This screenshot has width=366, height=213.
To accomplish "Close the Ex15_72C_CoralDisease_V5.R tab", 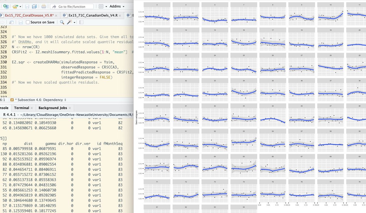I will click(x=56, y=15).
